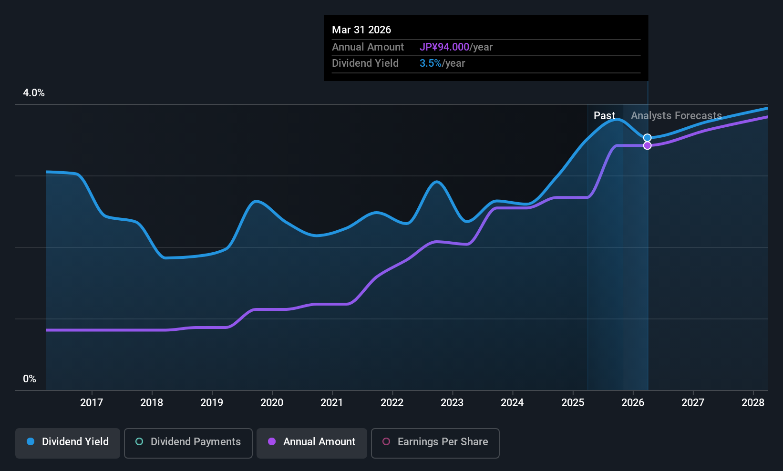Toggle the Dividend Yield series visibility
The height and width of the screenshot is (471, 783).
click(x=67, y=443)
